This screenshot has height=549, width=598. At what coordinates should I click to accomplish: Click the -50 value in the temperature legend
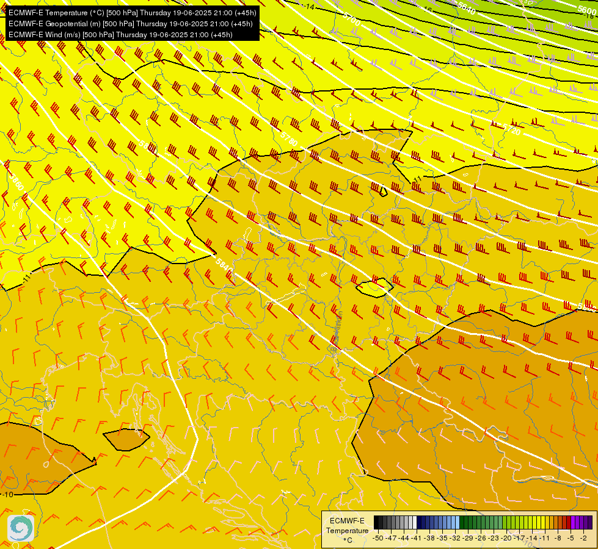[378, 538]
